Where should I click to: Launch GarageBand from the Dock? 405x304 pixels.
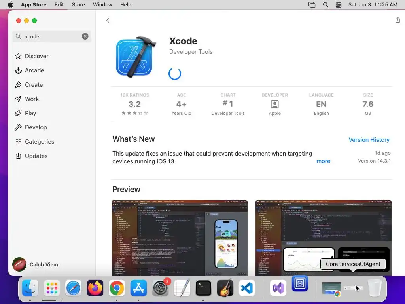[x=225, y=288]
